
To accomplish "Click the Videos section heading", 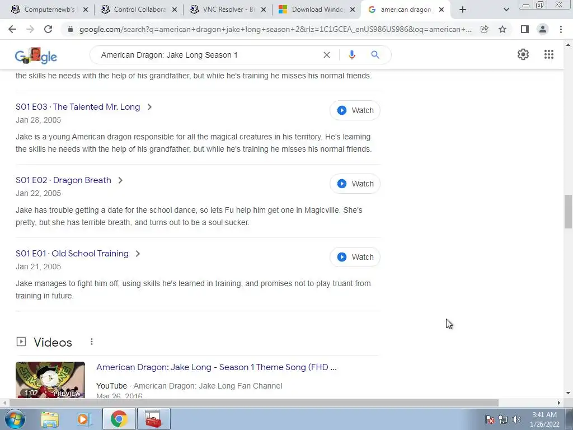I will tap(53, 342).
